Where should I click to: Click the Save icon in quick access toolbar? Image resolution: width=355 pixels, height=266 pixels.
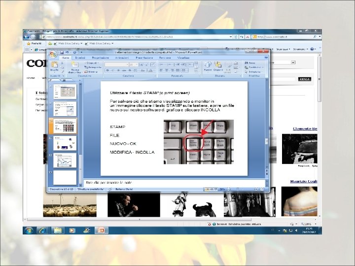click(62, 53)
